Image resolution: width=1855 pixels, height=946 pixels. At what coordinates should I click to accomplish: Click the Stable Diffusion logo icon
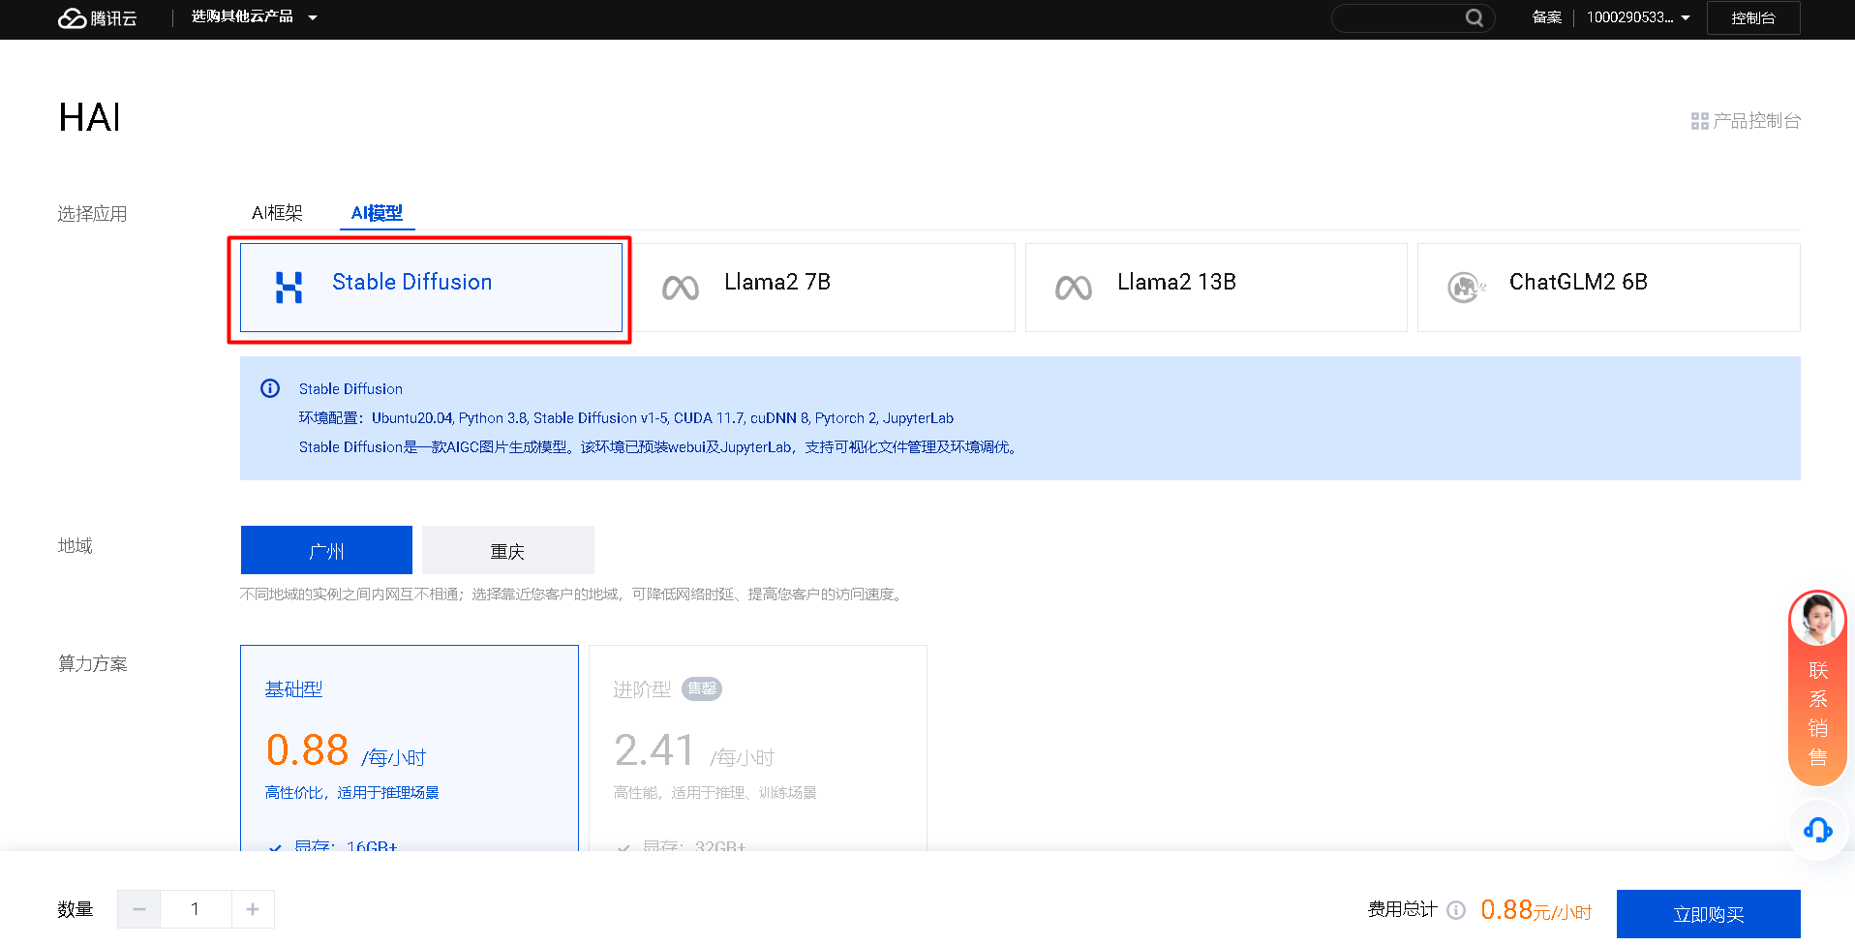pos(289,288)
